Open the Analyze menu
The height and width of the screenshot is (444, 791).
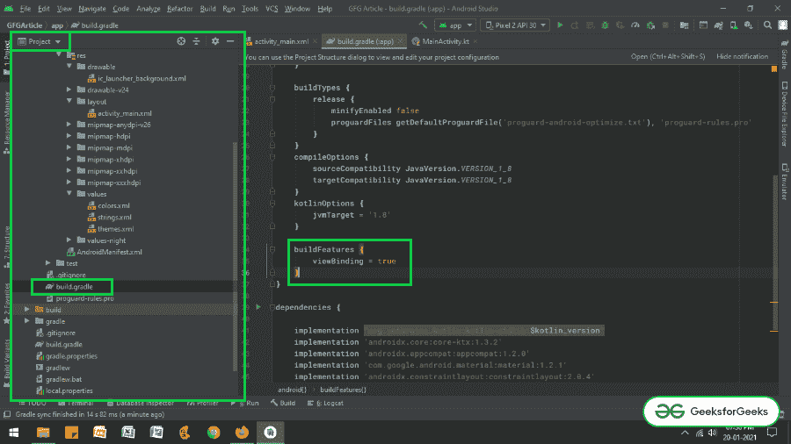click(x=148, y=9)
